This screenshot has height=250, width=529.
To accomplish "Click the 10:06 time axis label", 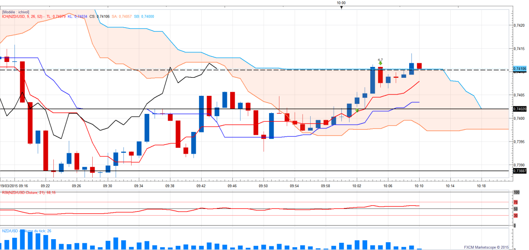I will (x=388, y=186).
